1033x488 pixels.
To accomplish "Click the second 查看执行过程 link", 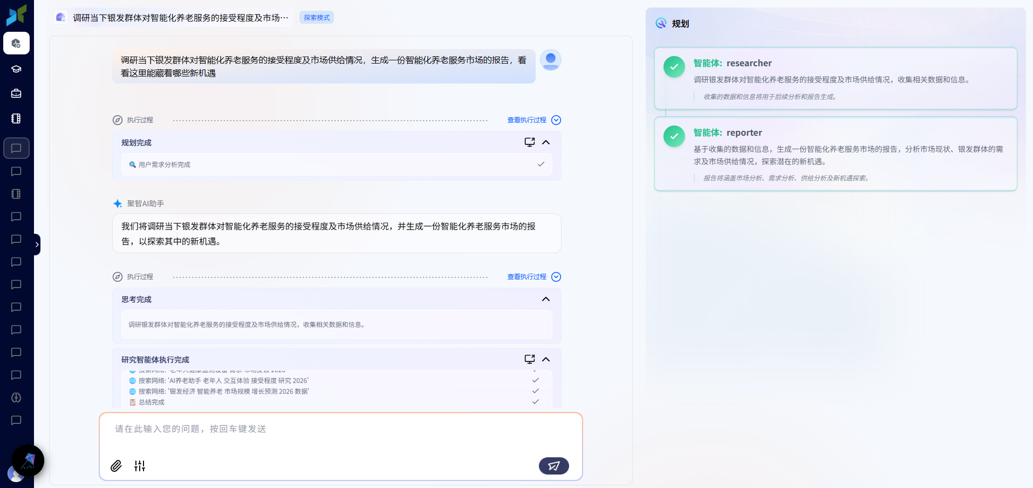I will tap(526, 277).
